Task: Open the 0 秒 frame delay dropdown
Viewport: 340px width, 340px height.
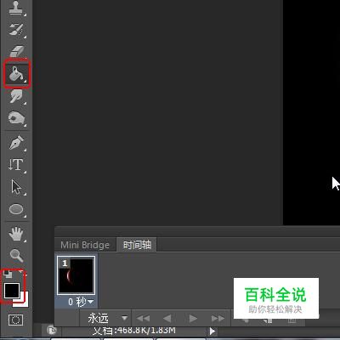Action: coord(81,302)
